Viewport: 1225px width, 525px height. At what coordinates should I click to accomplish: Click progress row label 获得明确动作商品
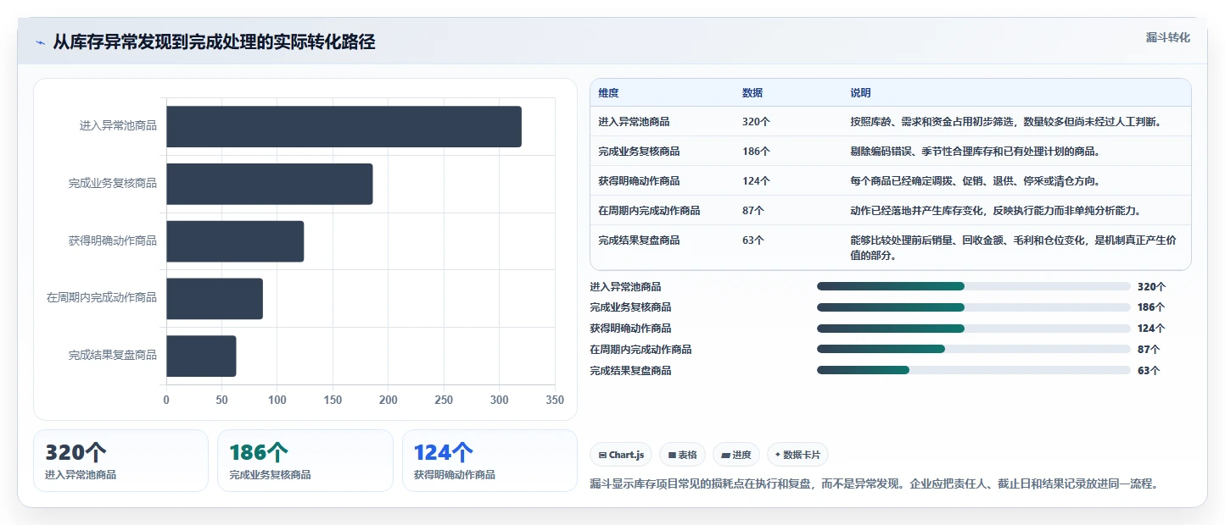(630, 329)
